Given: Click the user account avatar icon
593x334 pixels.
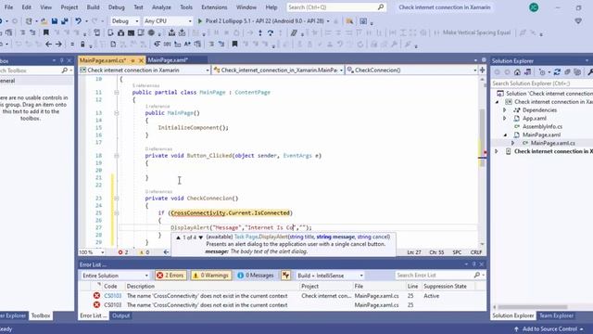Looking at the screenshot, I should (534, 7).
